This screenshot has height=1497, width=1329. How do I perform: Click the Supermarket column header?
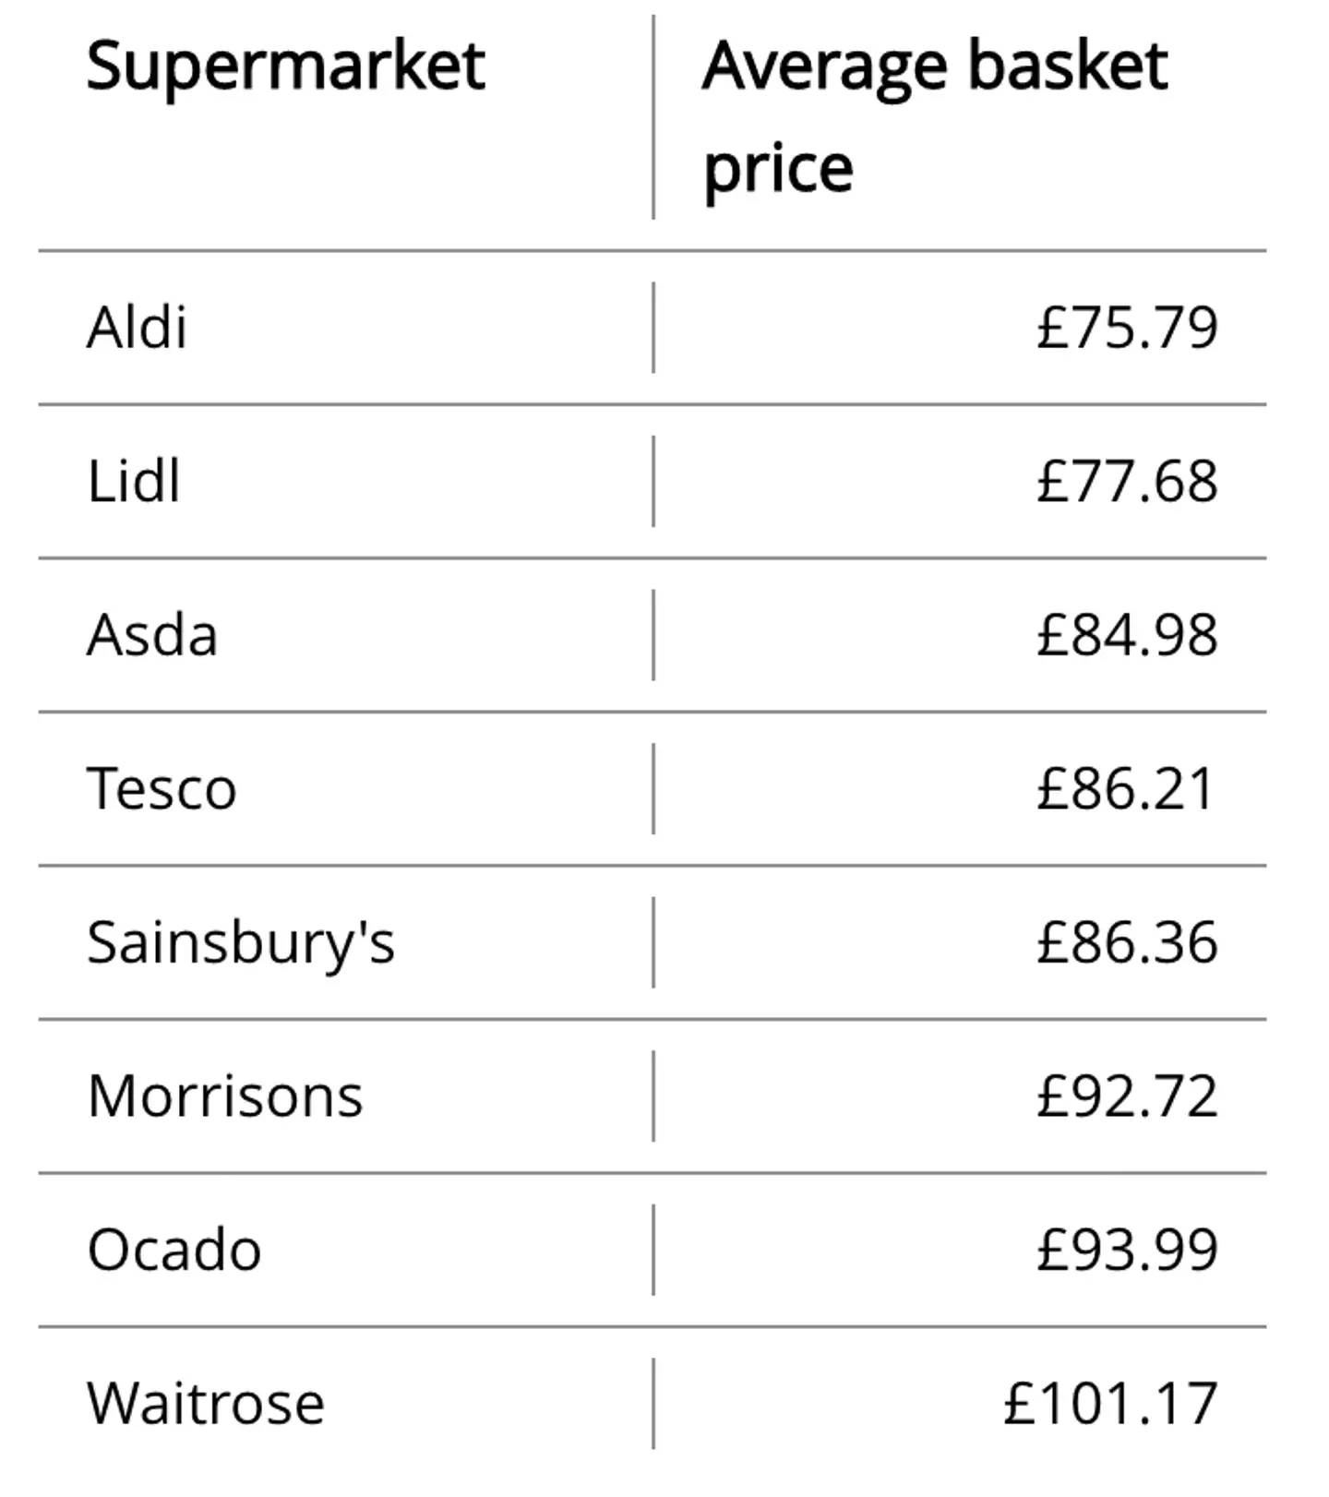[x=285, y=66]
